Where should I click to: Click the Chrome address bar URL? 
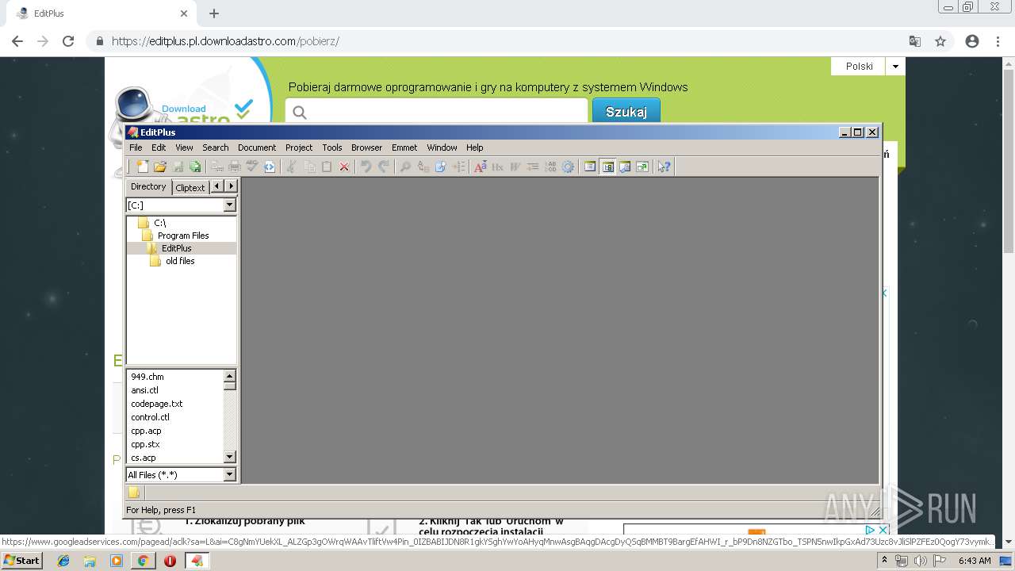coord(225,41)
